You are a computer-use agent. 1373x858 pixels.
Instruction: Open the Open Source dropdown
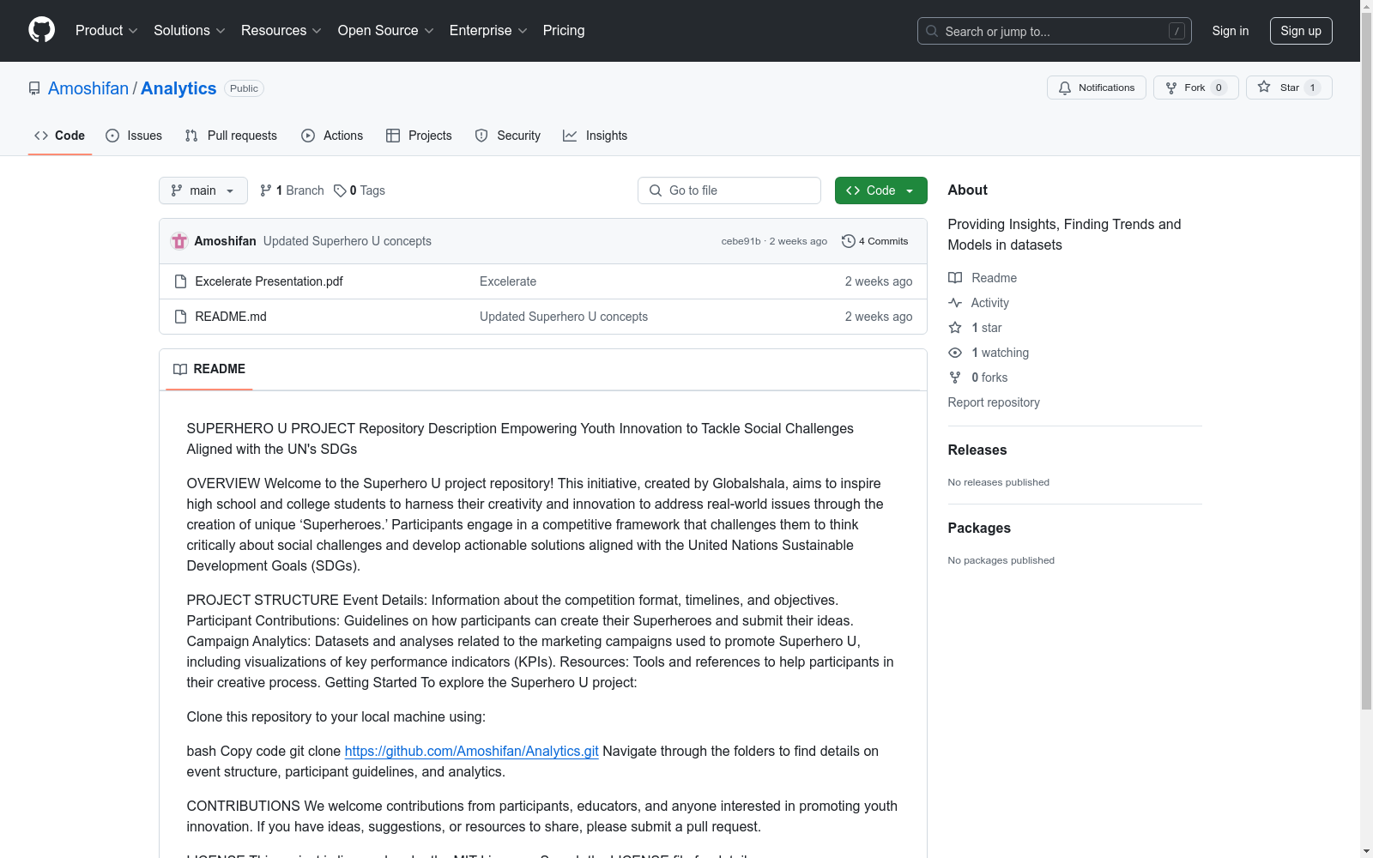point(386,31)
